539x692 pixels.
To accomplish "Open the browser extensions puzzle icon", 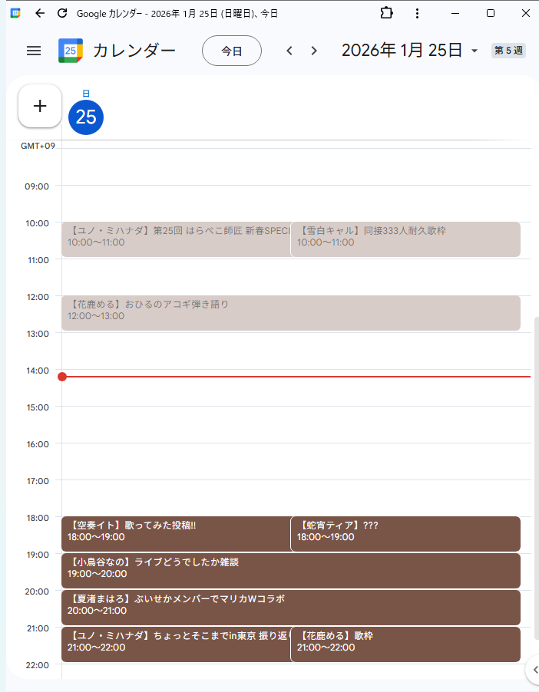I will tap(387, 13).
